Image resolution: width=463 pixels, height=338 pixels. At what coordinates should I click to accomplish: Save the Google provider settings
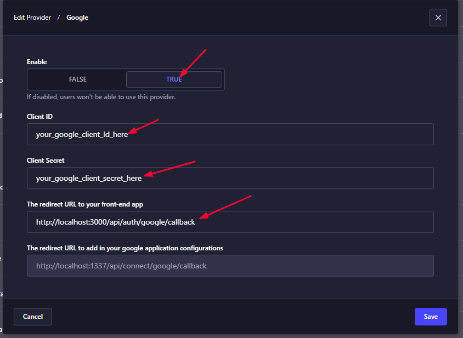pos(431,317)
